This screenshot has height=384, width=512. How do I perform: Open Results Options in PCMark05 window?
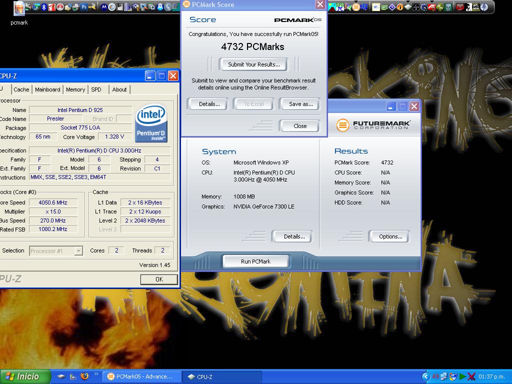390,236
